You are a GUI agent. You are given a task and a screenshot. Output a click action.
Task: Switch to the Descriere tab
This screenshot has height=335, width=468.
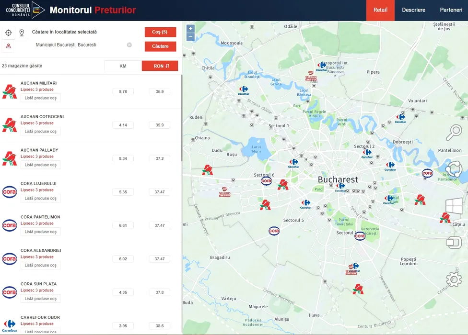(413, 10)
